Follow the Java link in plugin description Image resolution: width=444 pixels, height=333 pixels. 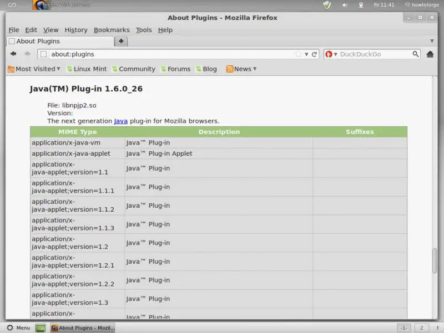(120, 121)
